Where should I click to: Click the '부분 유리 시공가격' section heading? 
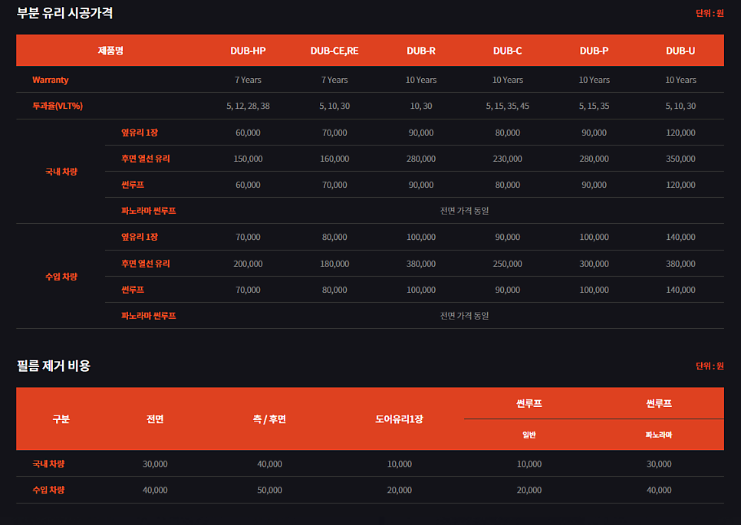tap(64, 13)
